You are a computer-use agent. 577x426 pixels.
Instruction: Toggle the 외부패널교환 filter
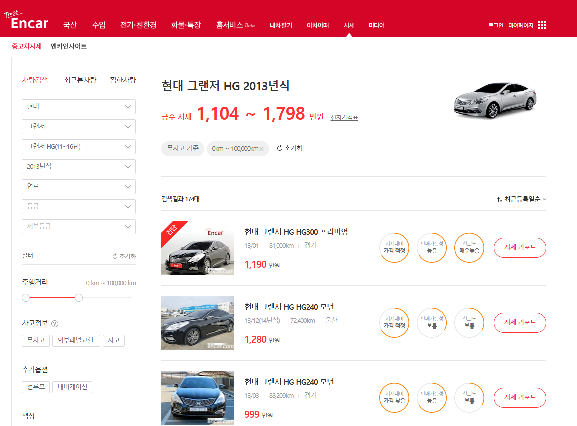76,340
